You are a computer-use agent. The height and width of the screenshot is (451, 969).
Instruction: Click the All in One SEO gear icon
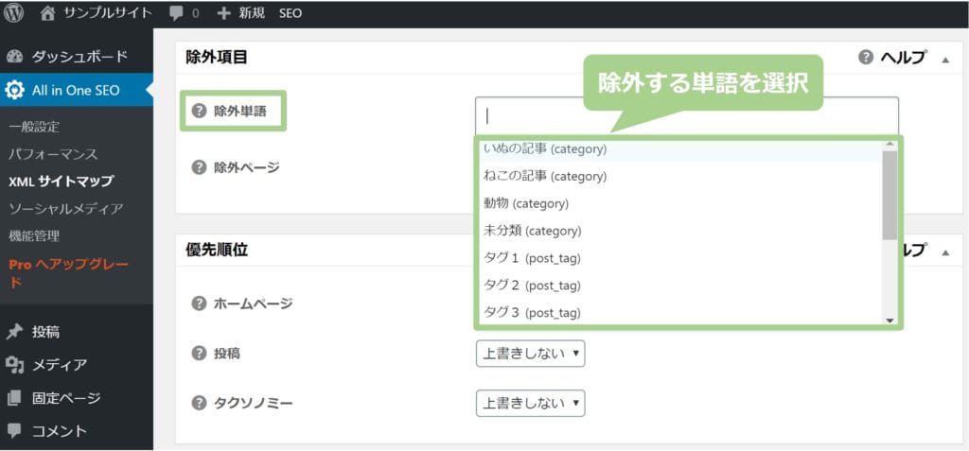(14, 90)
